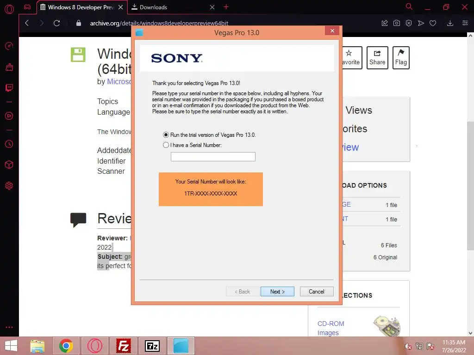
Task: Click the Next button in installer
Action: tap(277, 291)
